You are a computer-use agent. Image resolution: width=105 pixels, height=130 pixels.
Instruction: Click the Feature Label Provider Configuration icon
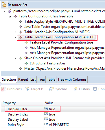click(x=26, y=42)
